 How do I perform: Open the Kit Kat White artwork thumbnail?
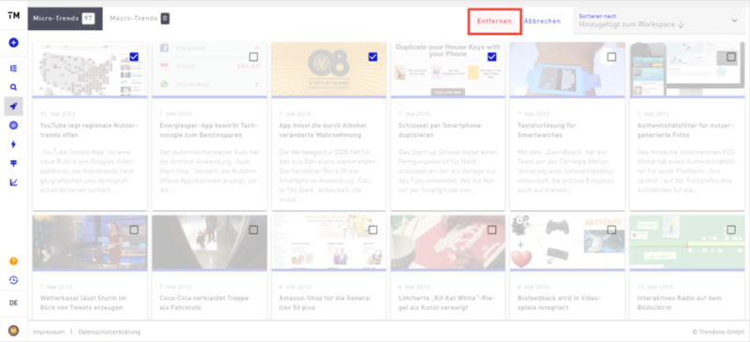(x=448, y=243)
